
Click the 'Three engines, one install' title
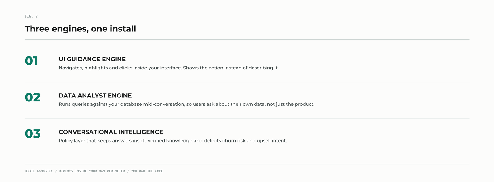[x=80, y=29]
